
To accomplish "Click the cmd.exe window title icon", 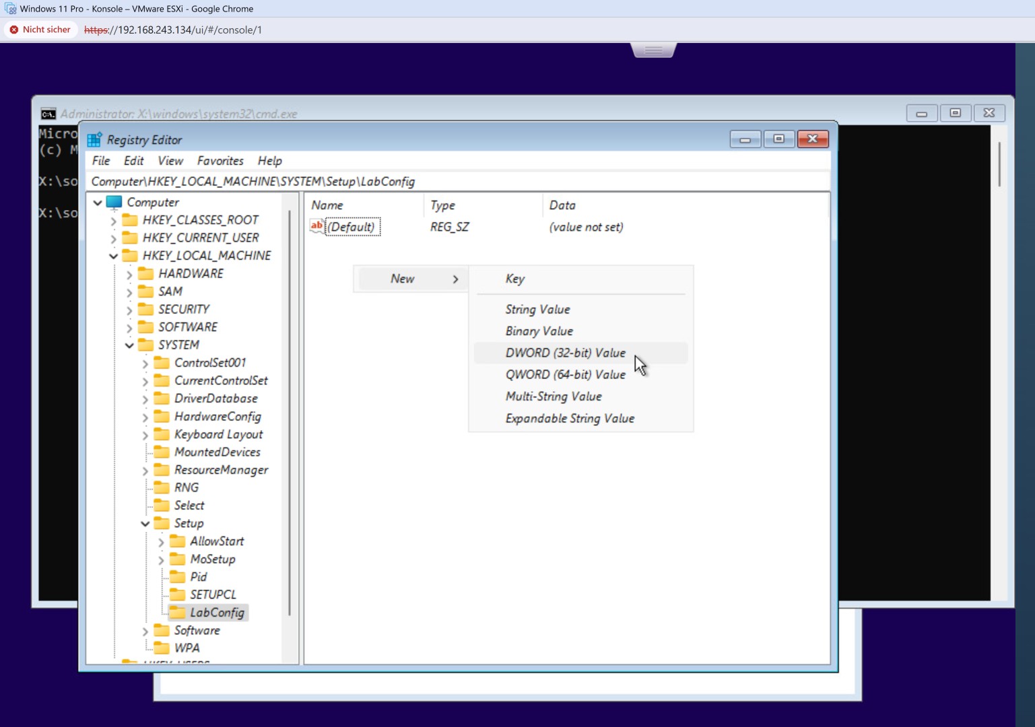I will 48,114.
